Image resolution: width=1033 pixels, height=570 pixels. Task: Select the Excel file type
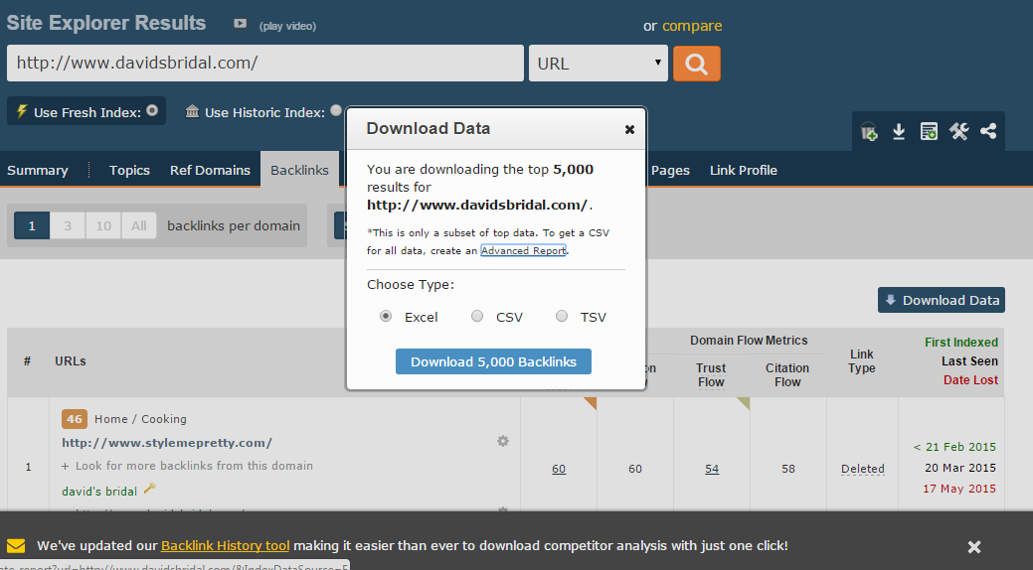point(386,317)
